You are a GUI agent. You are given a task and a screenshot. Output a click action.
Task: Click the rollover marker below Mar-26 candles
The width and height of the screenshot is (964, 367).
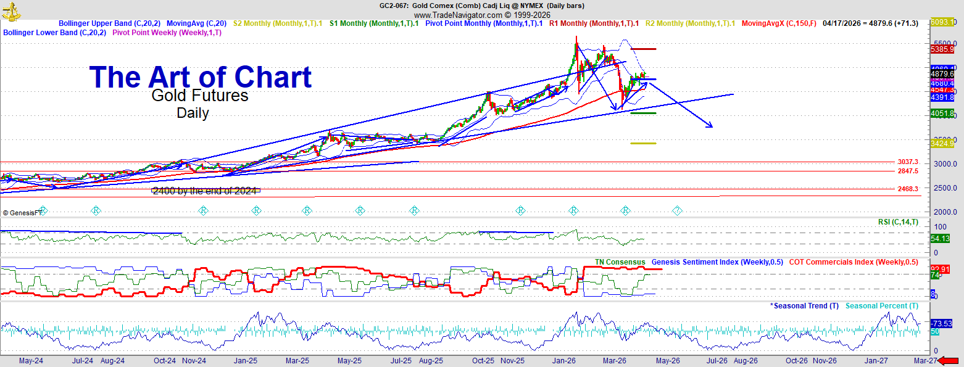(x=625, y=211)
